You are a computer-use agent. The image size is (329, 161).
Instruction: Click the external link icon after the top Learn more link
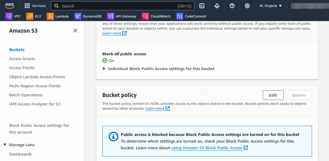[x=124, y=33]
